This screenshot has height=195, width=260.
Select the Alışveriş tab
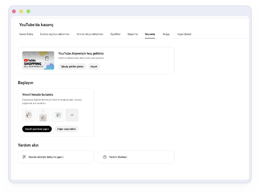click(150, 34)
